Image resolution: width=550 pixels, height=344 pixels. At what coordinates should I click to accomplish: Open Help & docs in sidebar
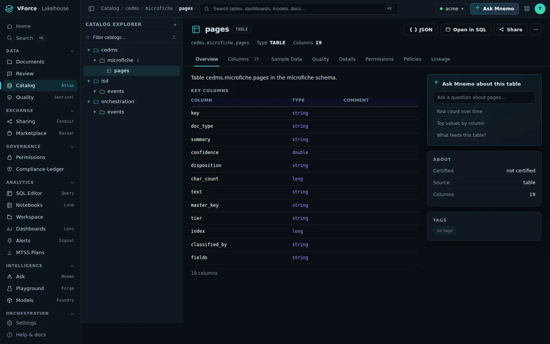coord(40,335)
